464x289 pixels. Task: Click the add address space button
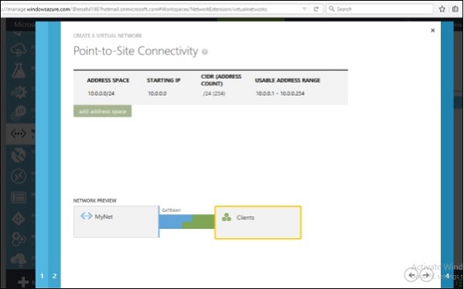(x=102, y=111)
